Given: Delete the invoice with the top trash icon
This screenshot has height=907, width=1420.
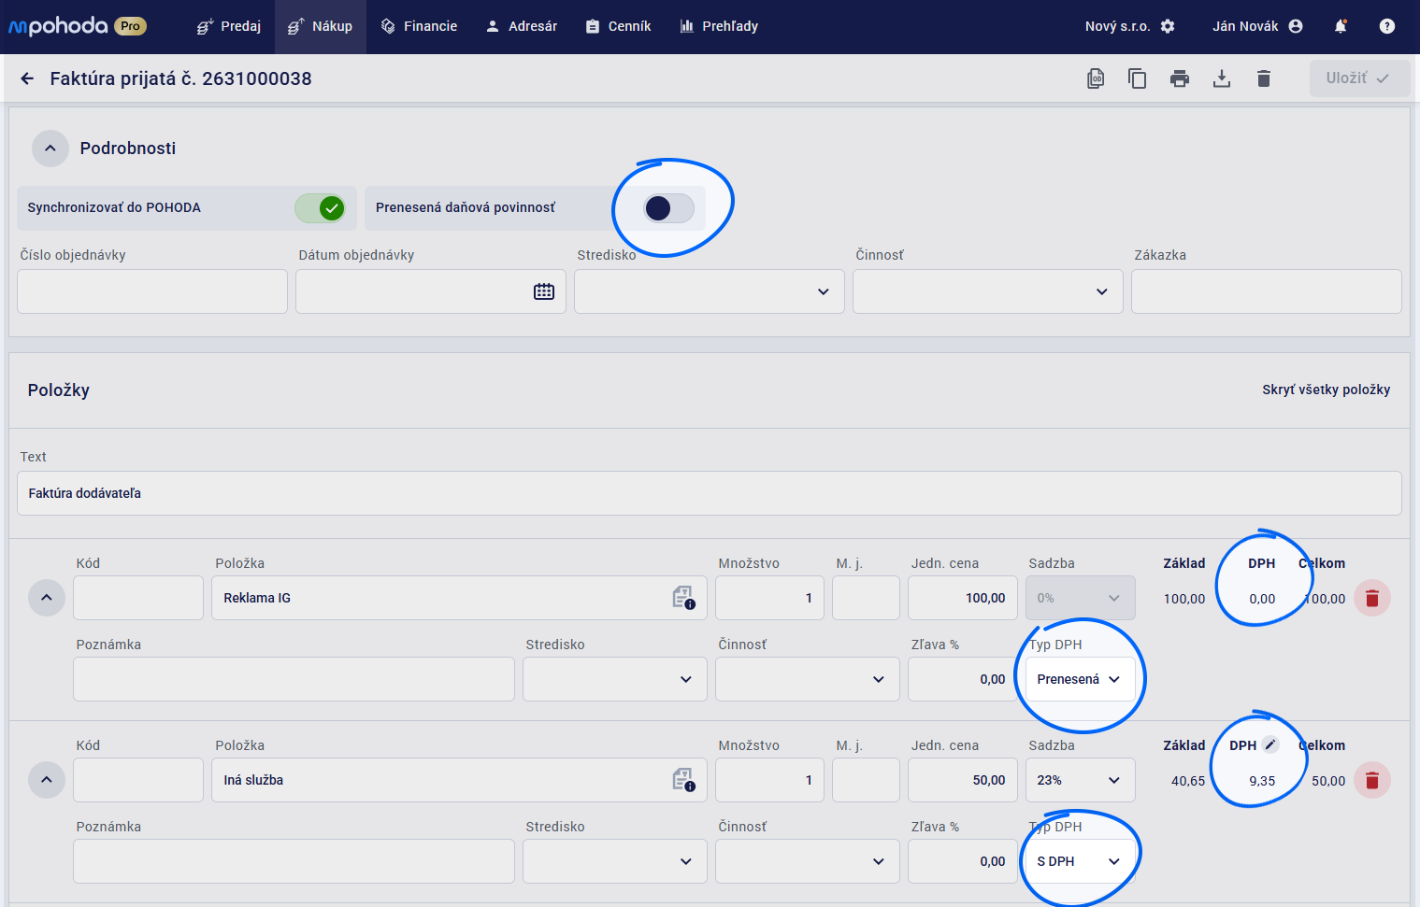Looking at the screenshot, I should pyautogui.click(x=1264, y=78).
